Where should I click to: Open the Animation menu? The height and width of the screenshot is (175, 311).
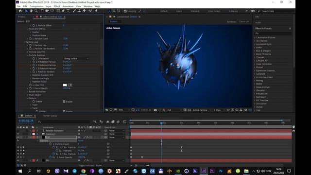68,6
